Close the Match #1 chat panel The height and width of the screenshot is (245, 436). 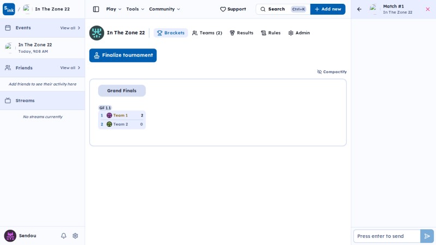[428, 9]
